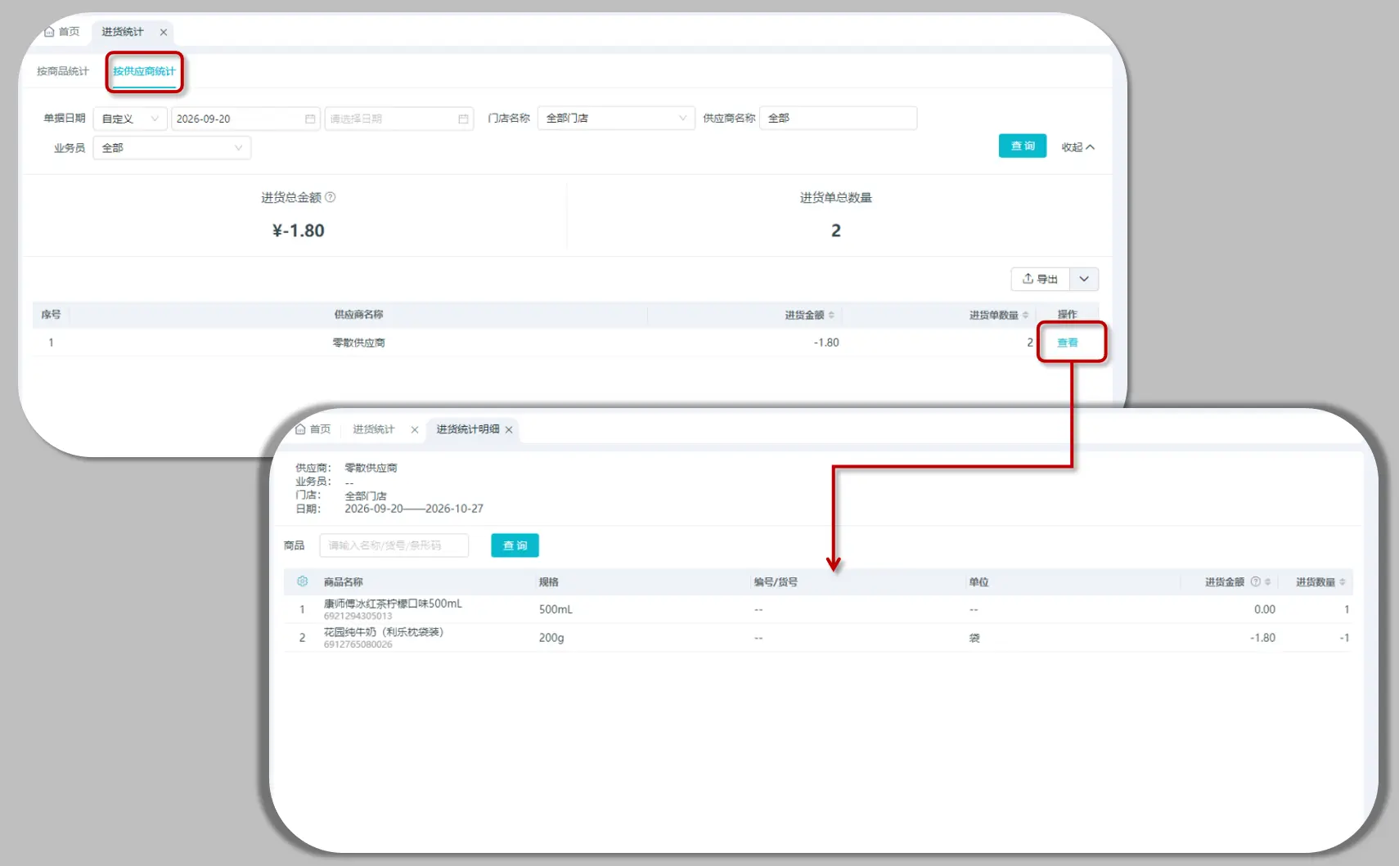This screenshot has width=1399, height=866.
Task: Close the 进货统计 tab in the upper window
Action: coord(164,33)
